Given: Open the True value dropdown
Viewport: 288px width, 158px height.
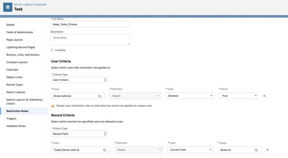Looking at the screenshot, I should coord(238,96).
